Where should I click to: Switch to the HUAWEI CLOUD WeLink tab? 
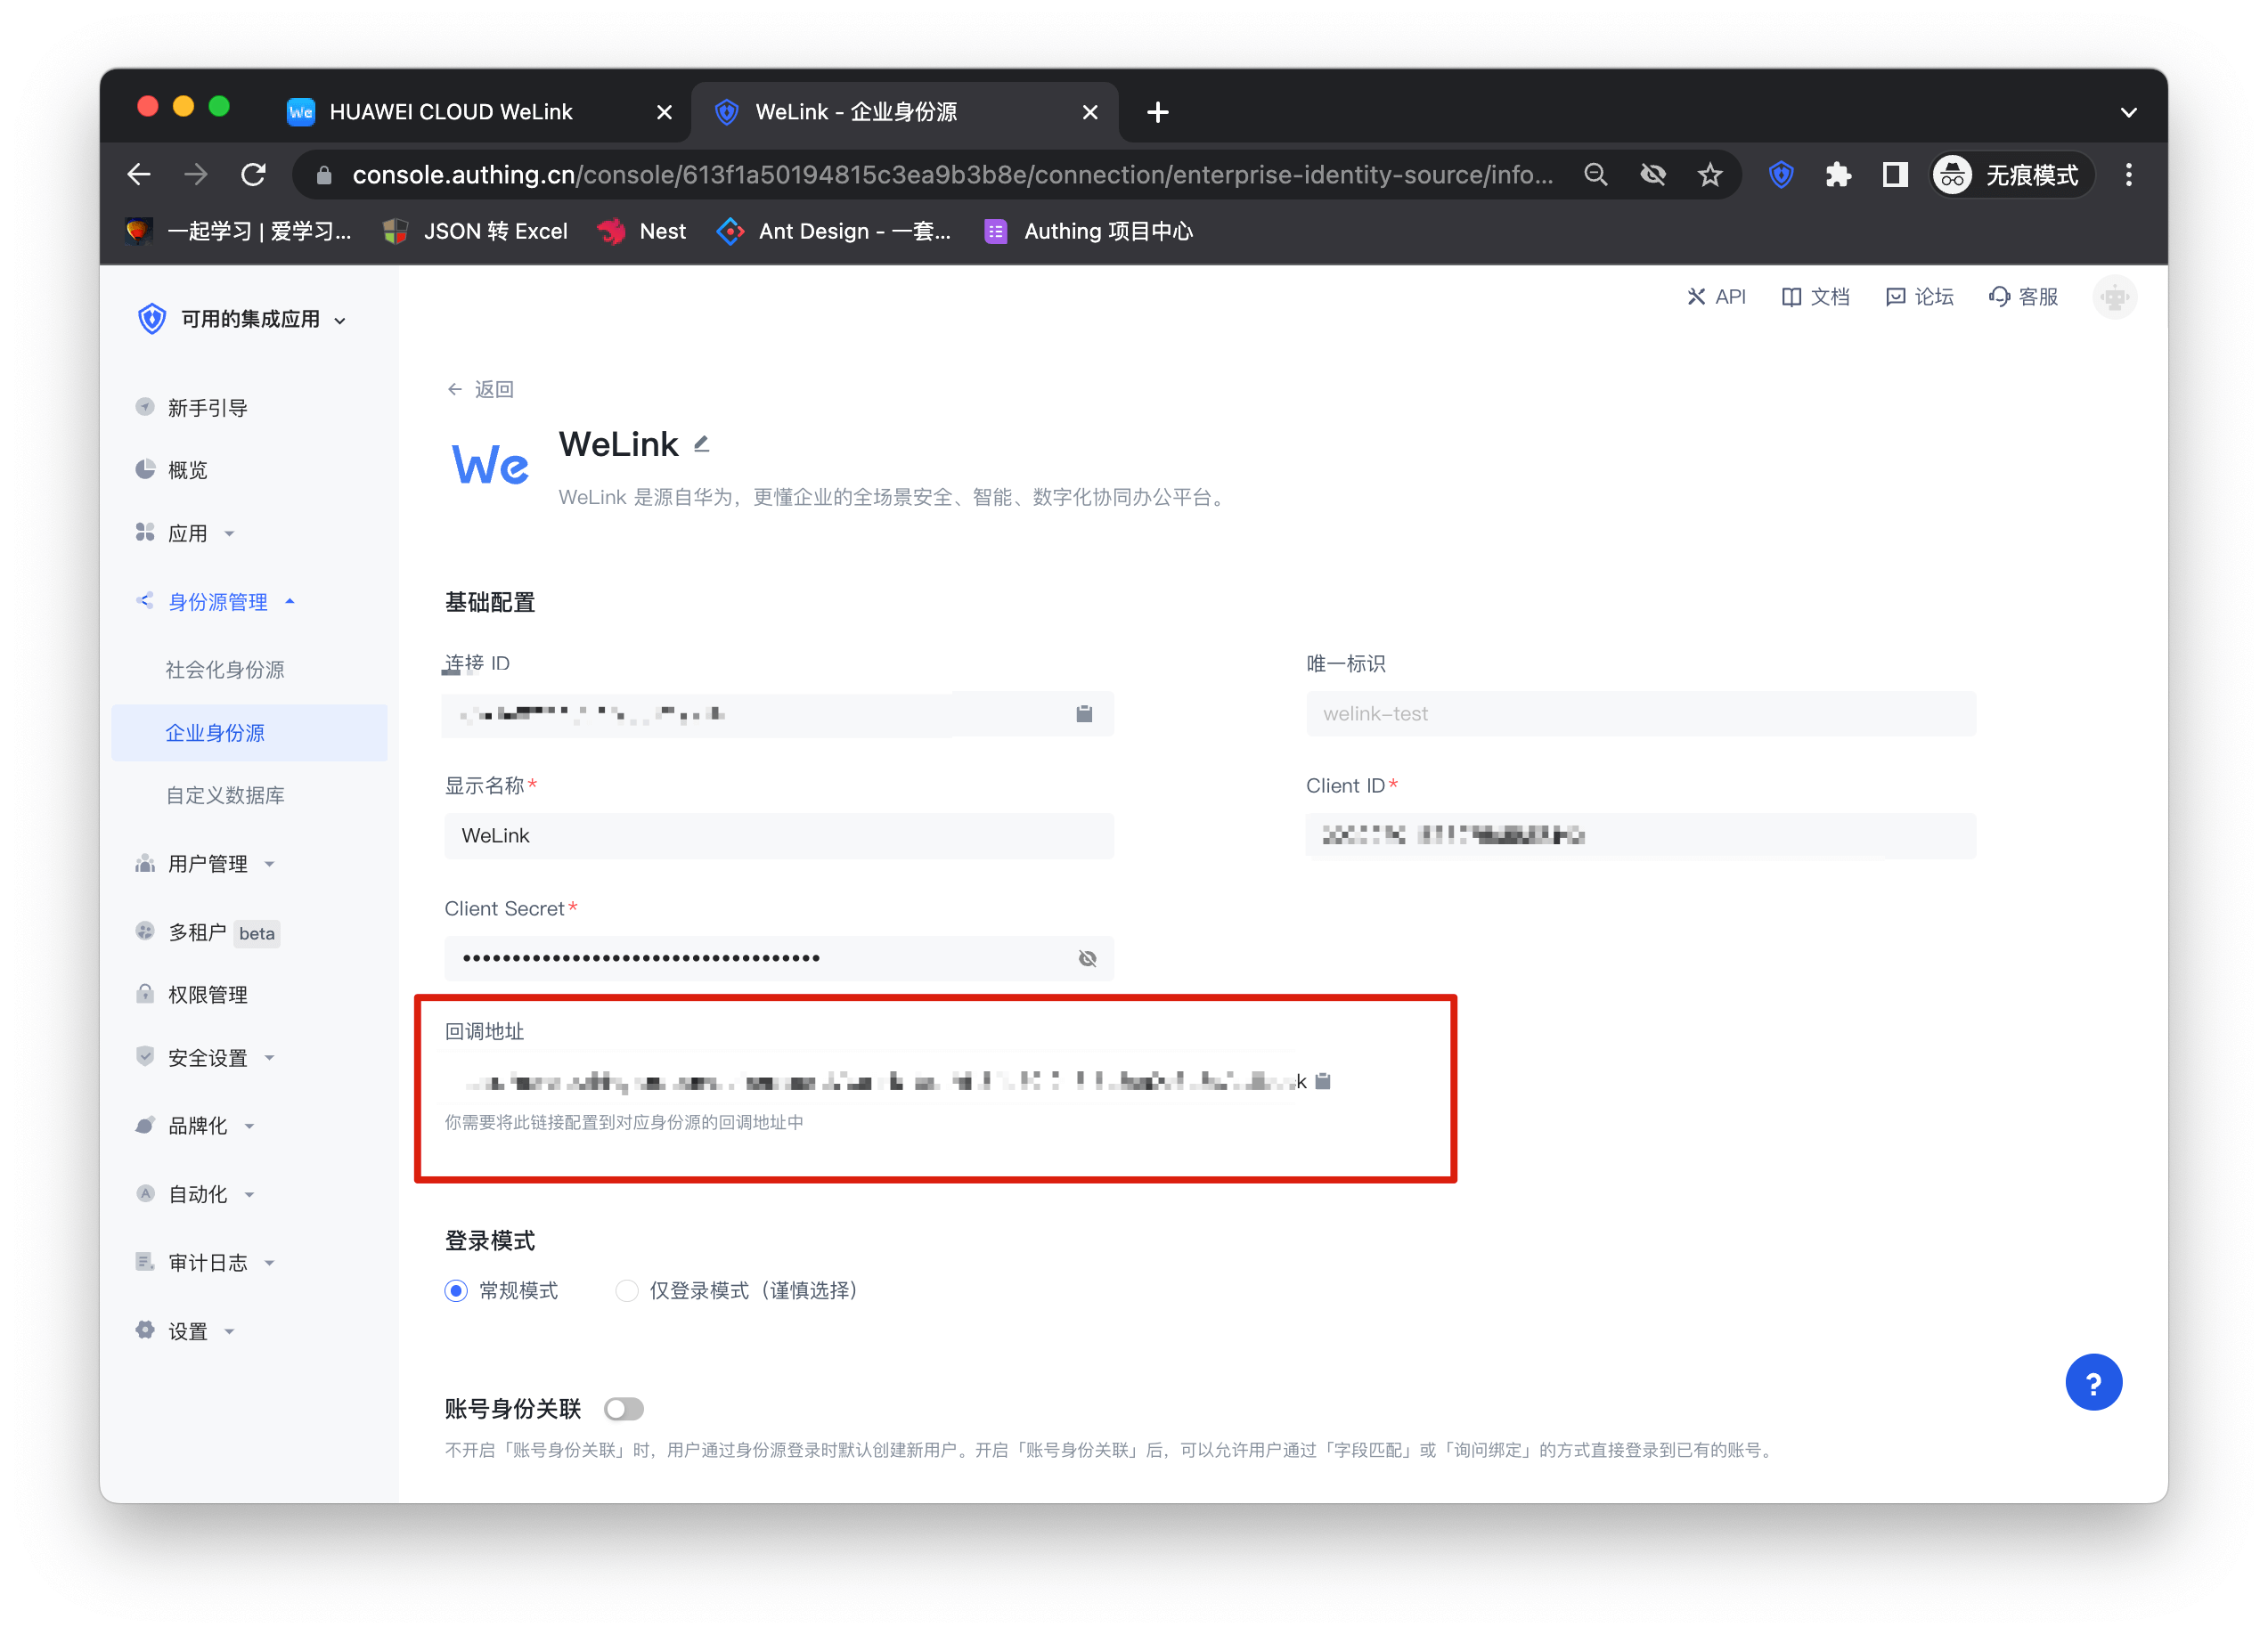point(450,112)
